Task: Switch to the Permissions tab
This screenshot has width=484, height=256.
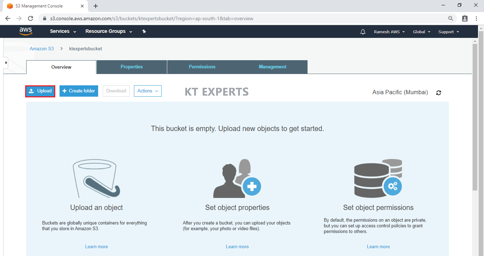Action: (202, 67)
